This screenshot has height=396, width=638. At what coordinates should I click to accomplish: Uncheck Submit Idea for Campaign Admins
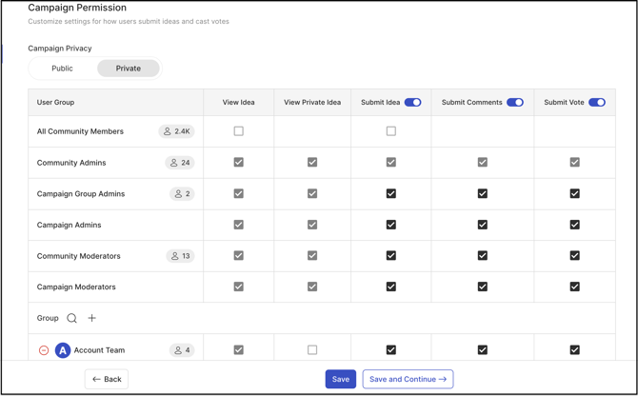tap(391, 225)
